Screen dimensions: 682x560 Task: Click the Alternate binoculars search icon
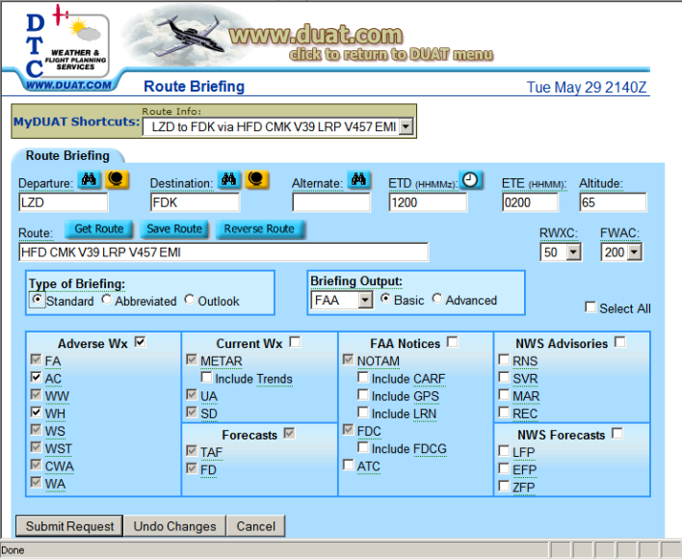point(358,179)
